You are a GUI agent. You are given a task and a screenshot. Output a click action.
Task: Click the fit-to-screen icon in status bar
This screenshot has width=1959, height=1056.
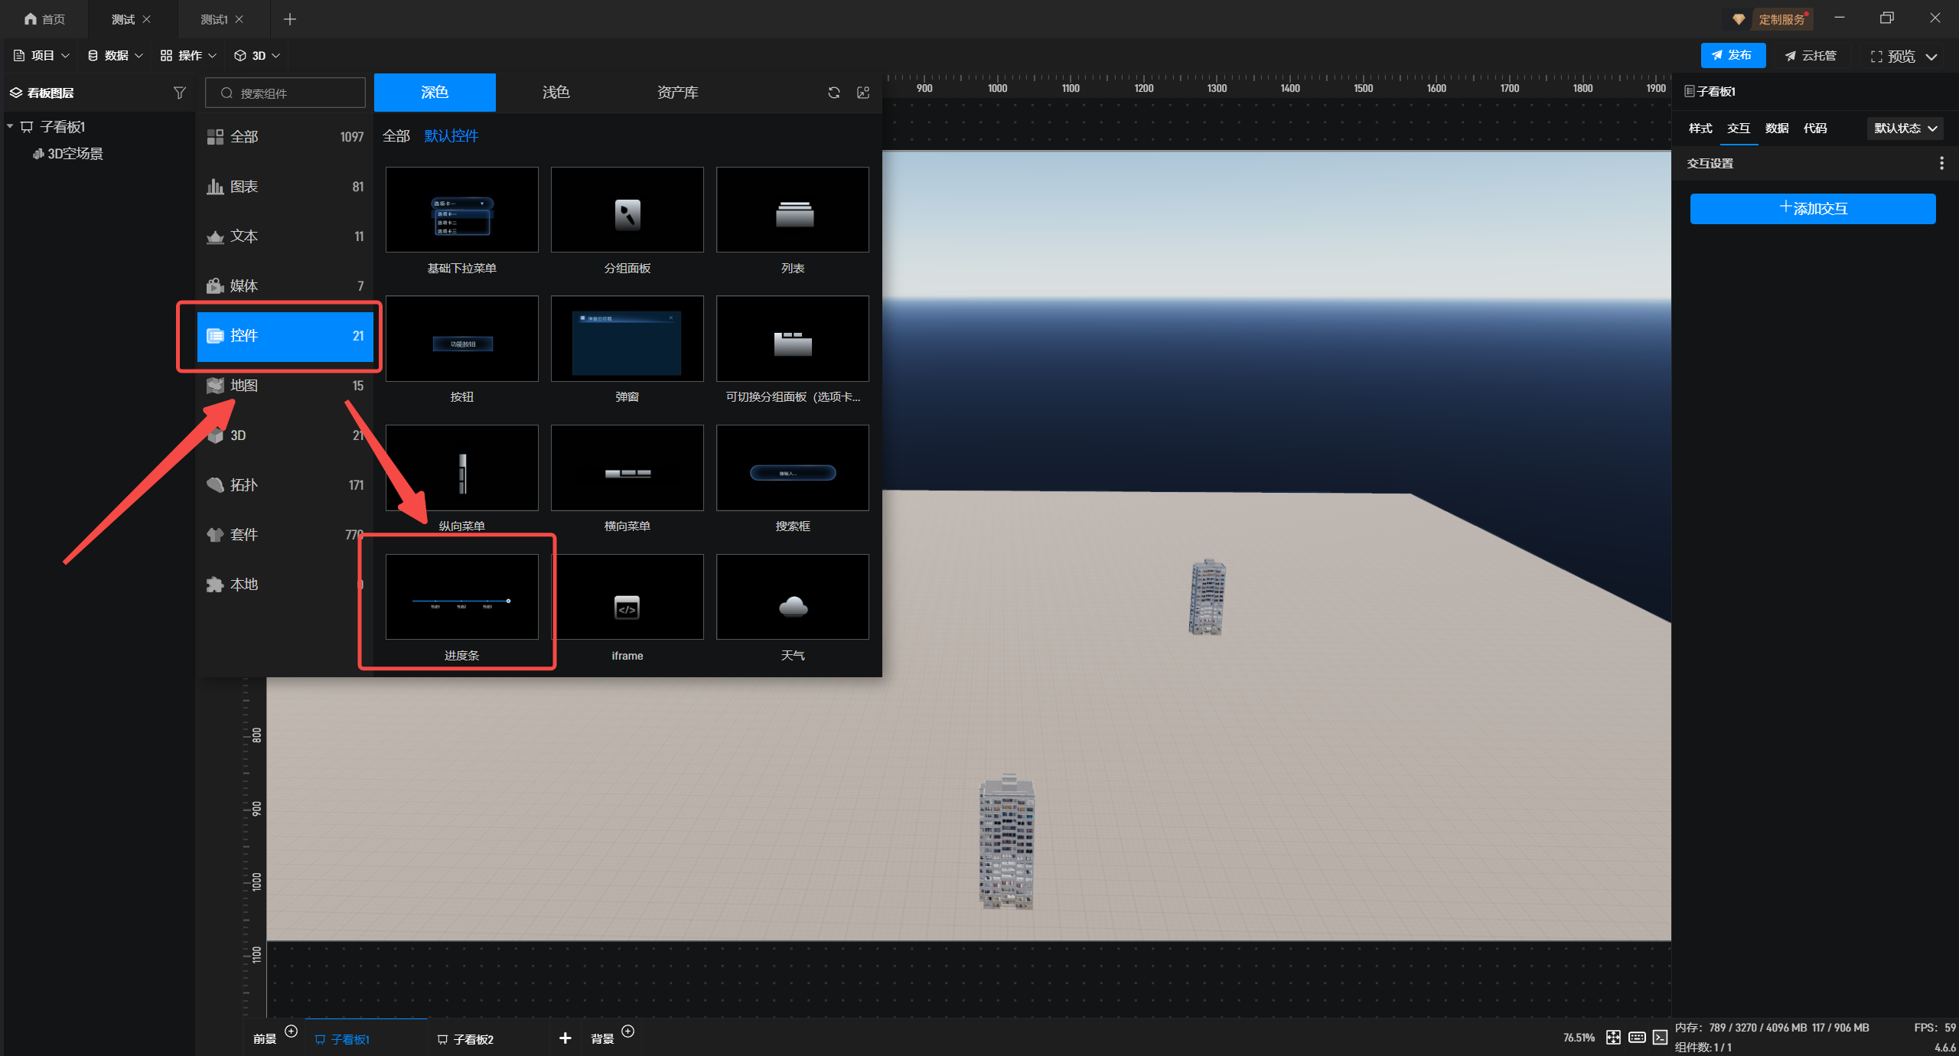click(1613, 1037)
